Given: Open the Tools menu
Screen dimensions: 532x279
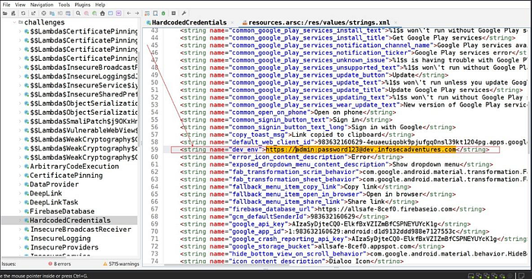Looking at the screenshot, I should (x=64, y=5).
